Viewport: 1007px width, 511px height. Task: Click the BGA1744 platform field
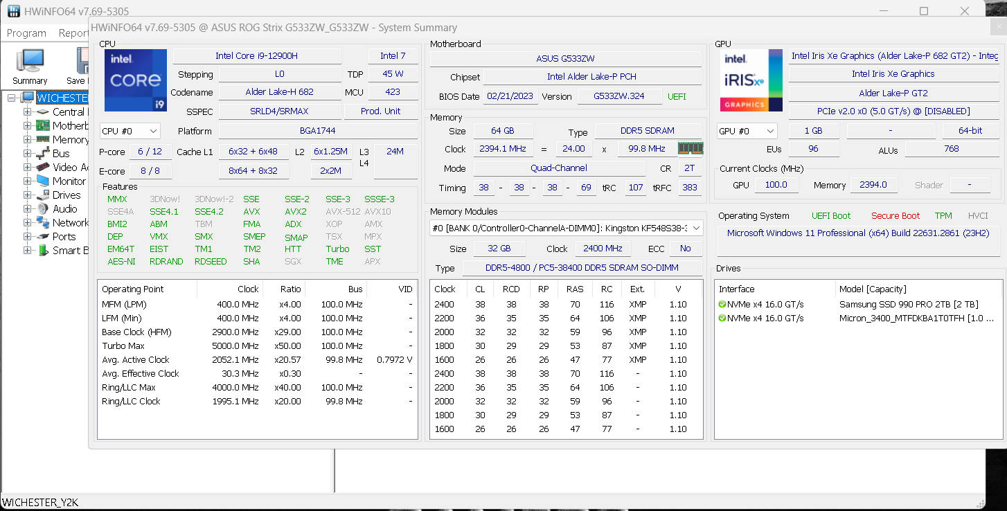[319, 131]
